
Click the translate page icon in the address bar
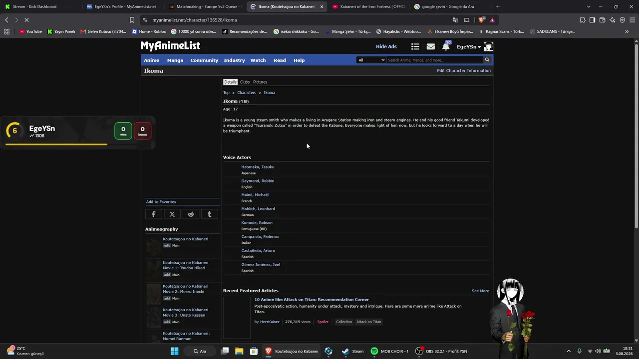coord(455,20)
